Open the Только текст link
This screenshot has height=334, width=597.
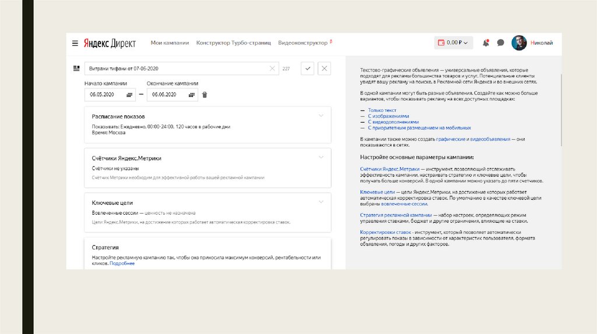pyautogui.click(x=382, y=110)
